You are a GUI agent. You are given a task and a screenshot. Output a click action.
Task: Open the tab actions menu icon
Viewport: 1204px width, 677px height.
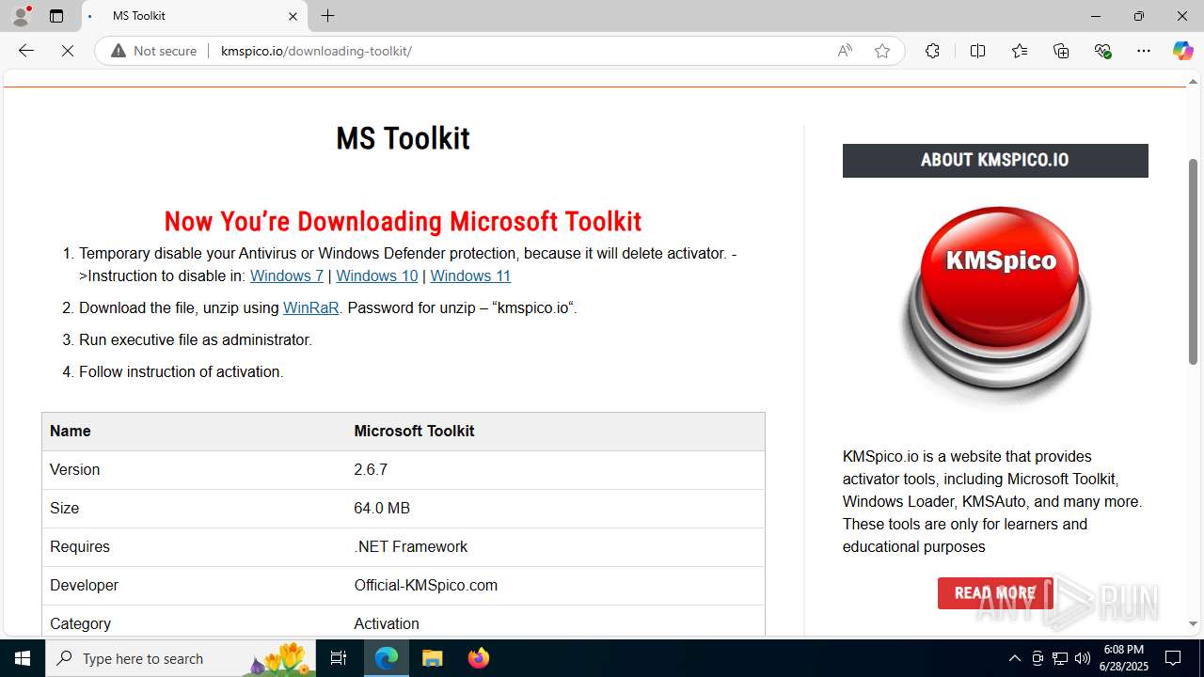[56, 16]
